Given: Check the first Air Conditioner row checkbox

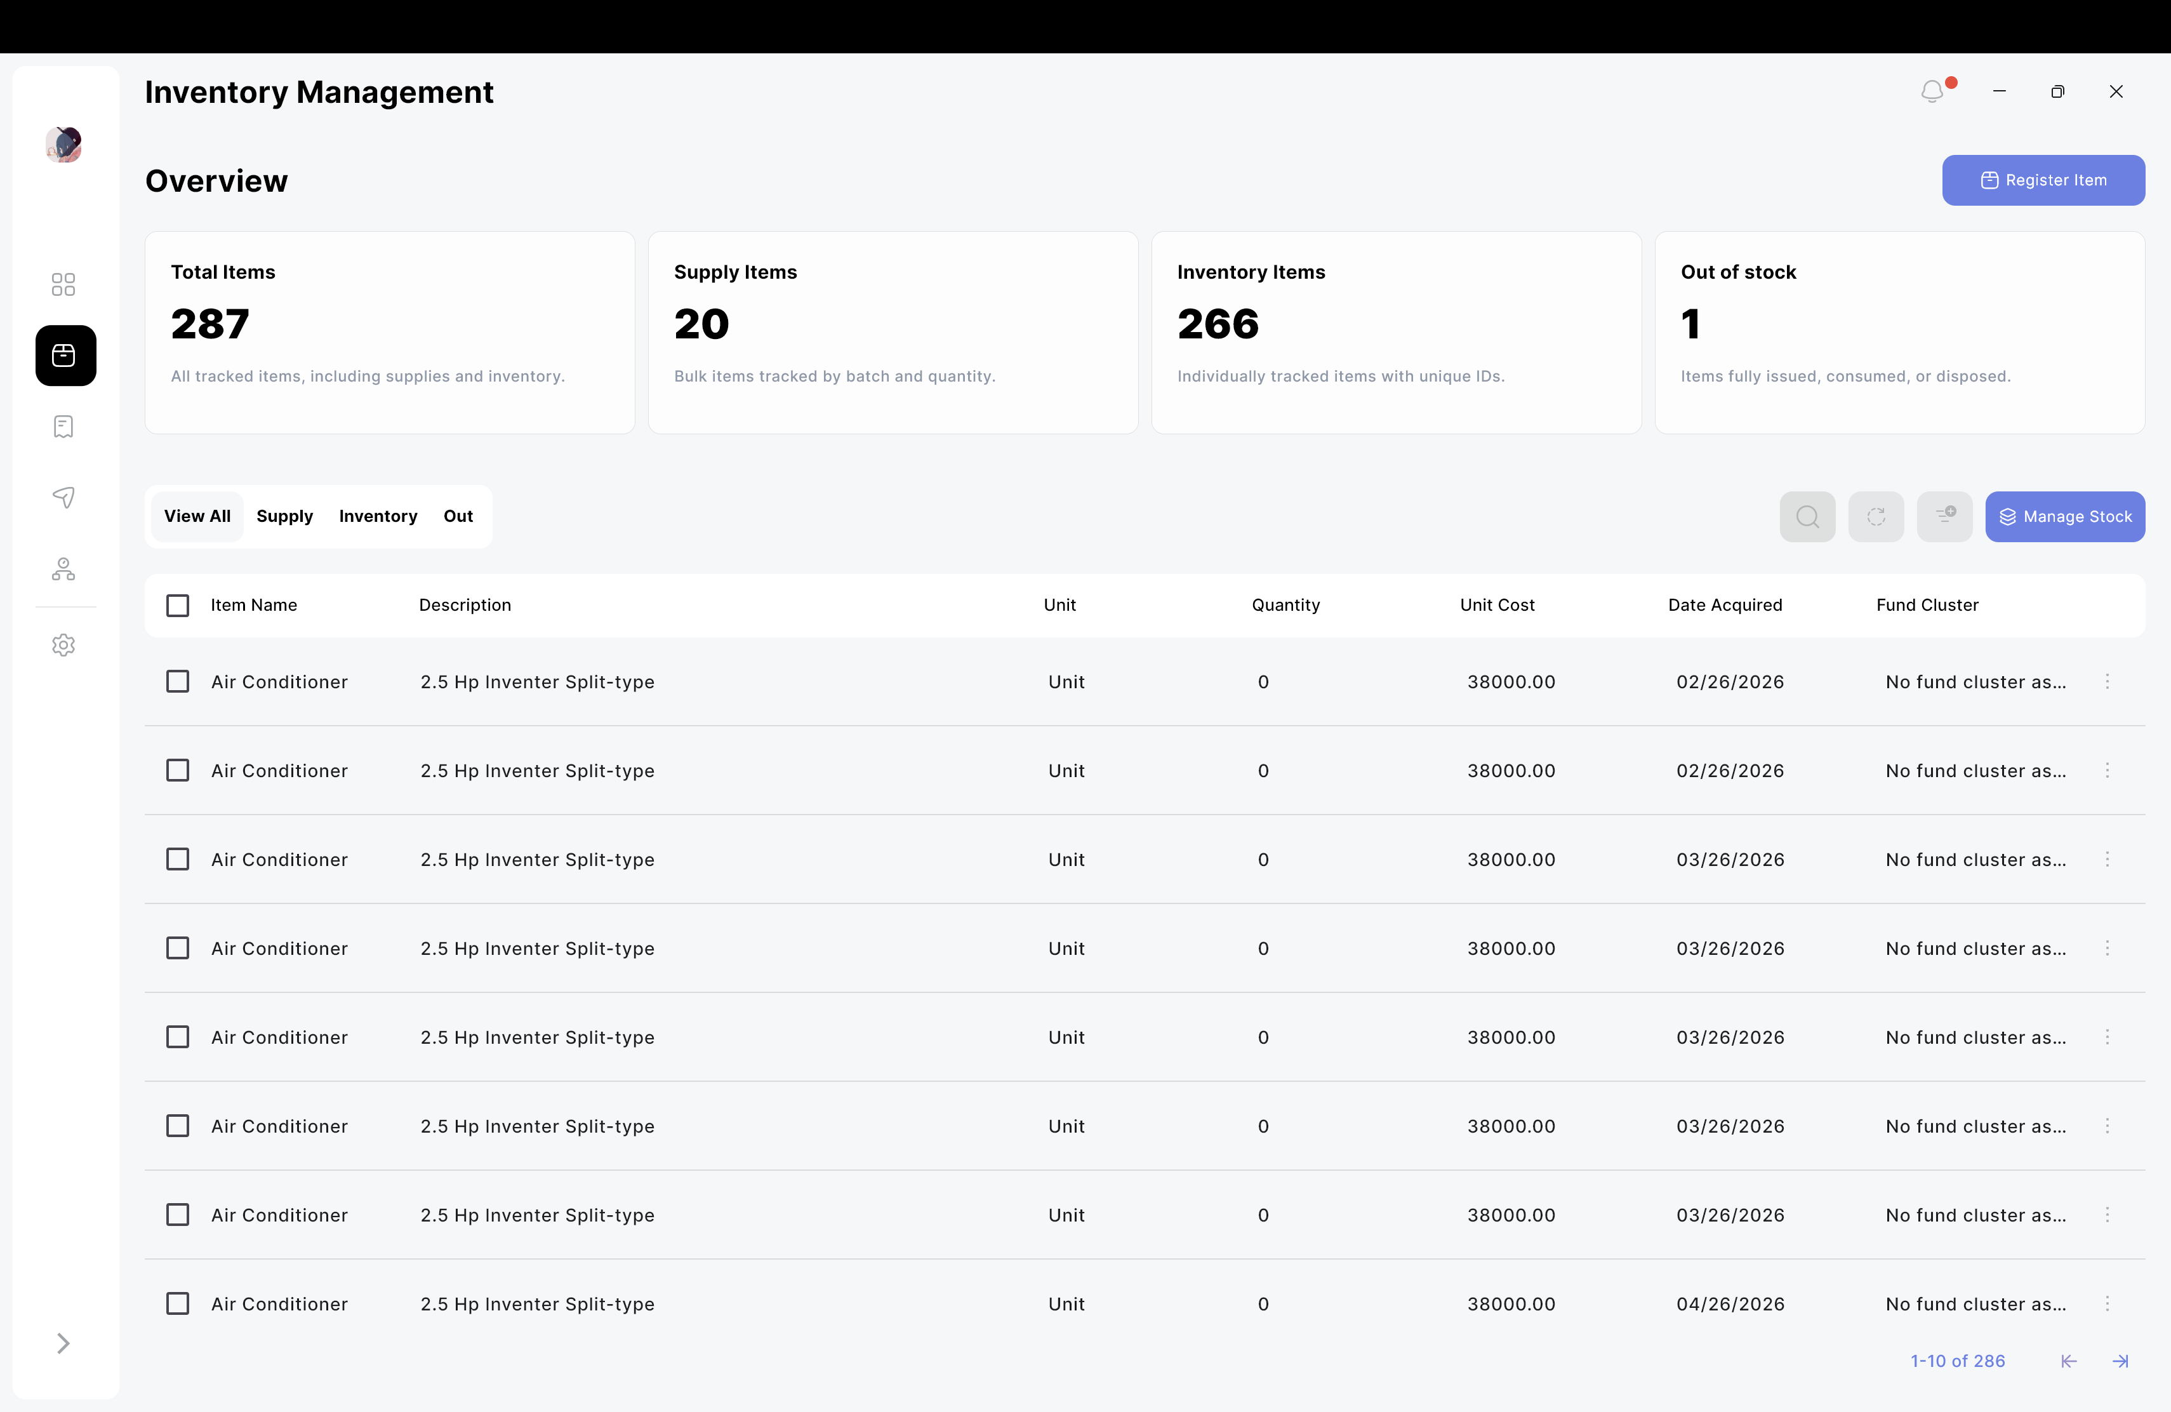Looking at the screenshot, I should [x=178, y=681].
